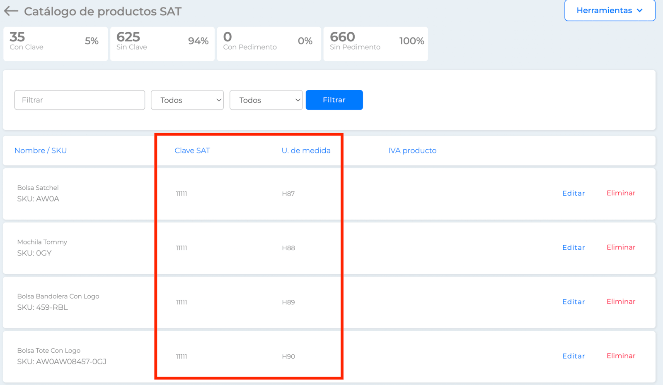
Task: Sort by IVA producto column header
Action: click(x=412, y=151)
